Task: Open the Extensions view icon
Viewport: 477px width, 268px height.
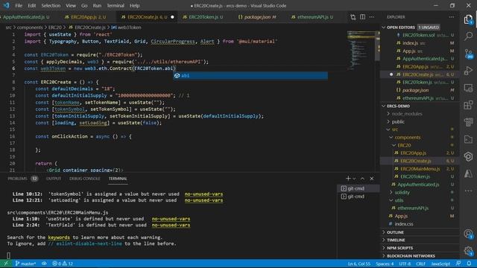Action: click(468, 105)
